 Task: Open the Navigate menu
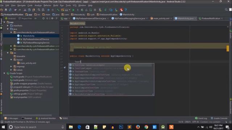[21, 5]
